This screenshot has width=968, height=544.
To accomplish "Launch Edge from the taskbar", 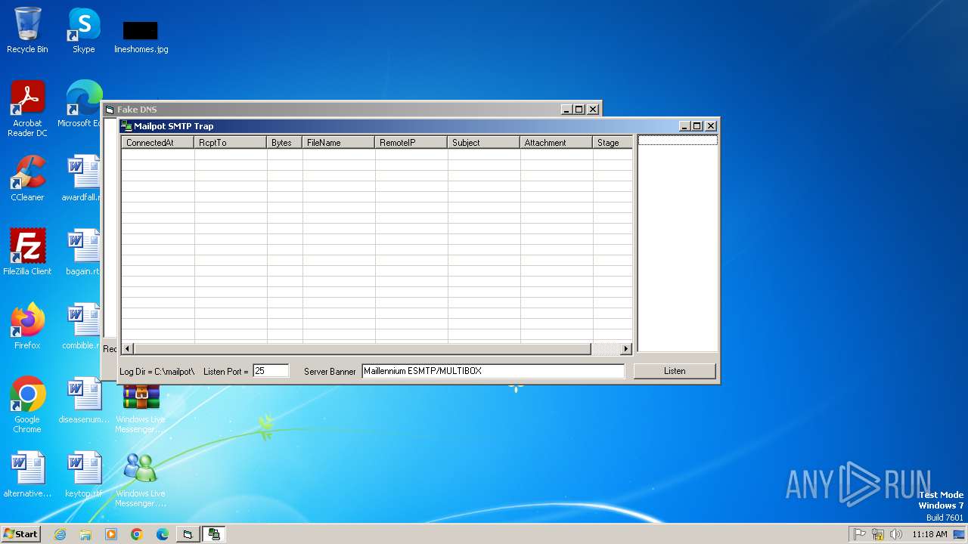I will pos(163,534).
